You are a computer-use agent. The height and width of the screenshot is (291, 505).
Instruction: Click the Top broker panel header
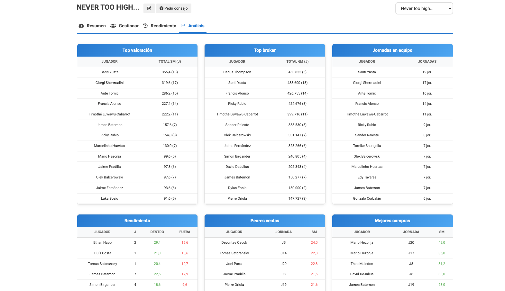click(265, 50)
